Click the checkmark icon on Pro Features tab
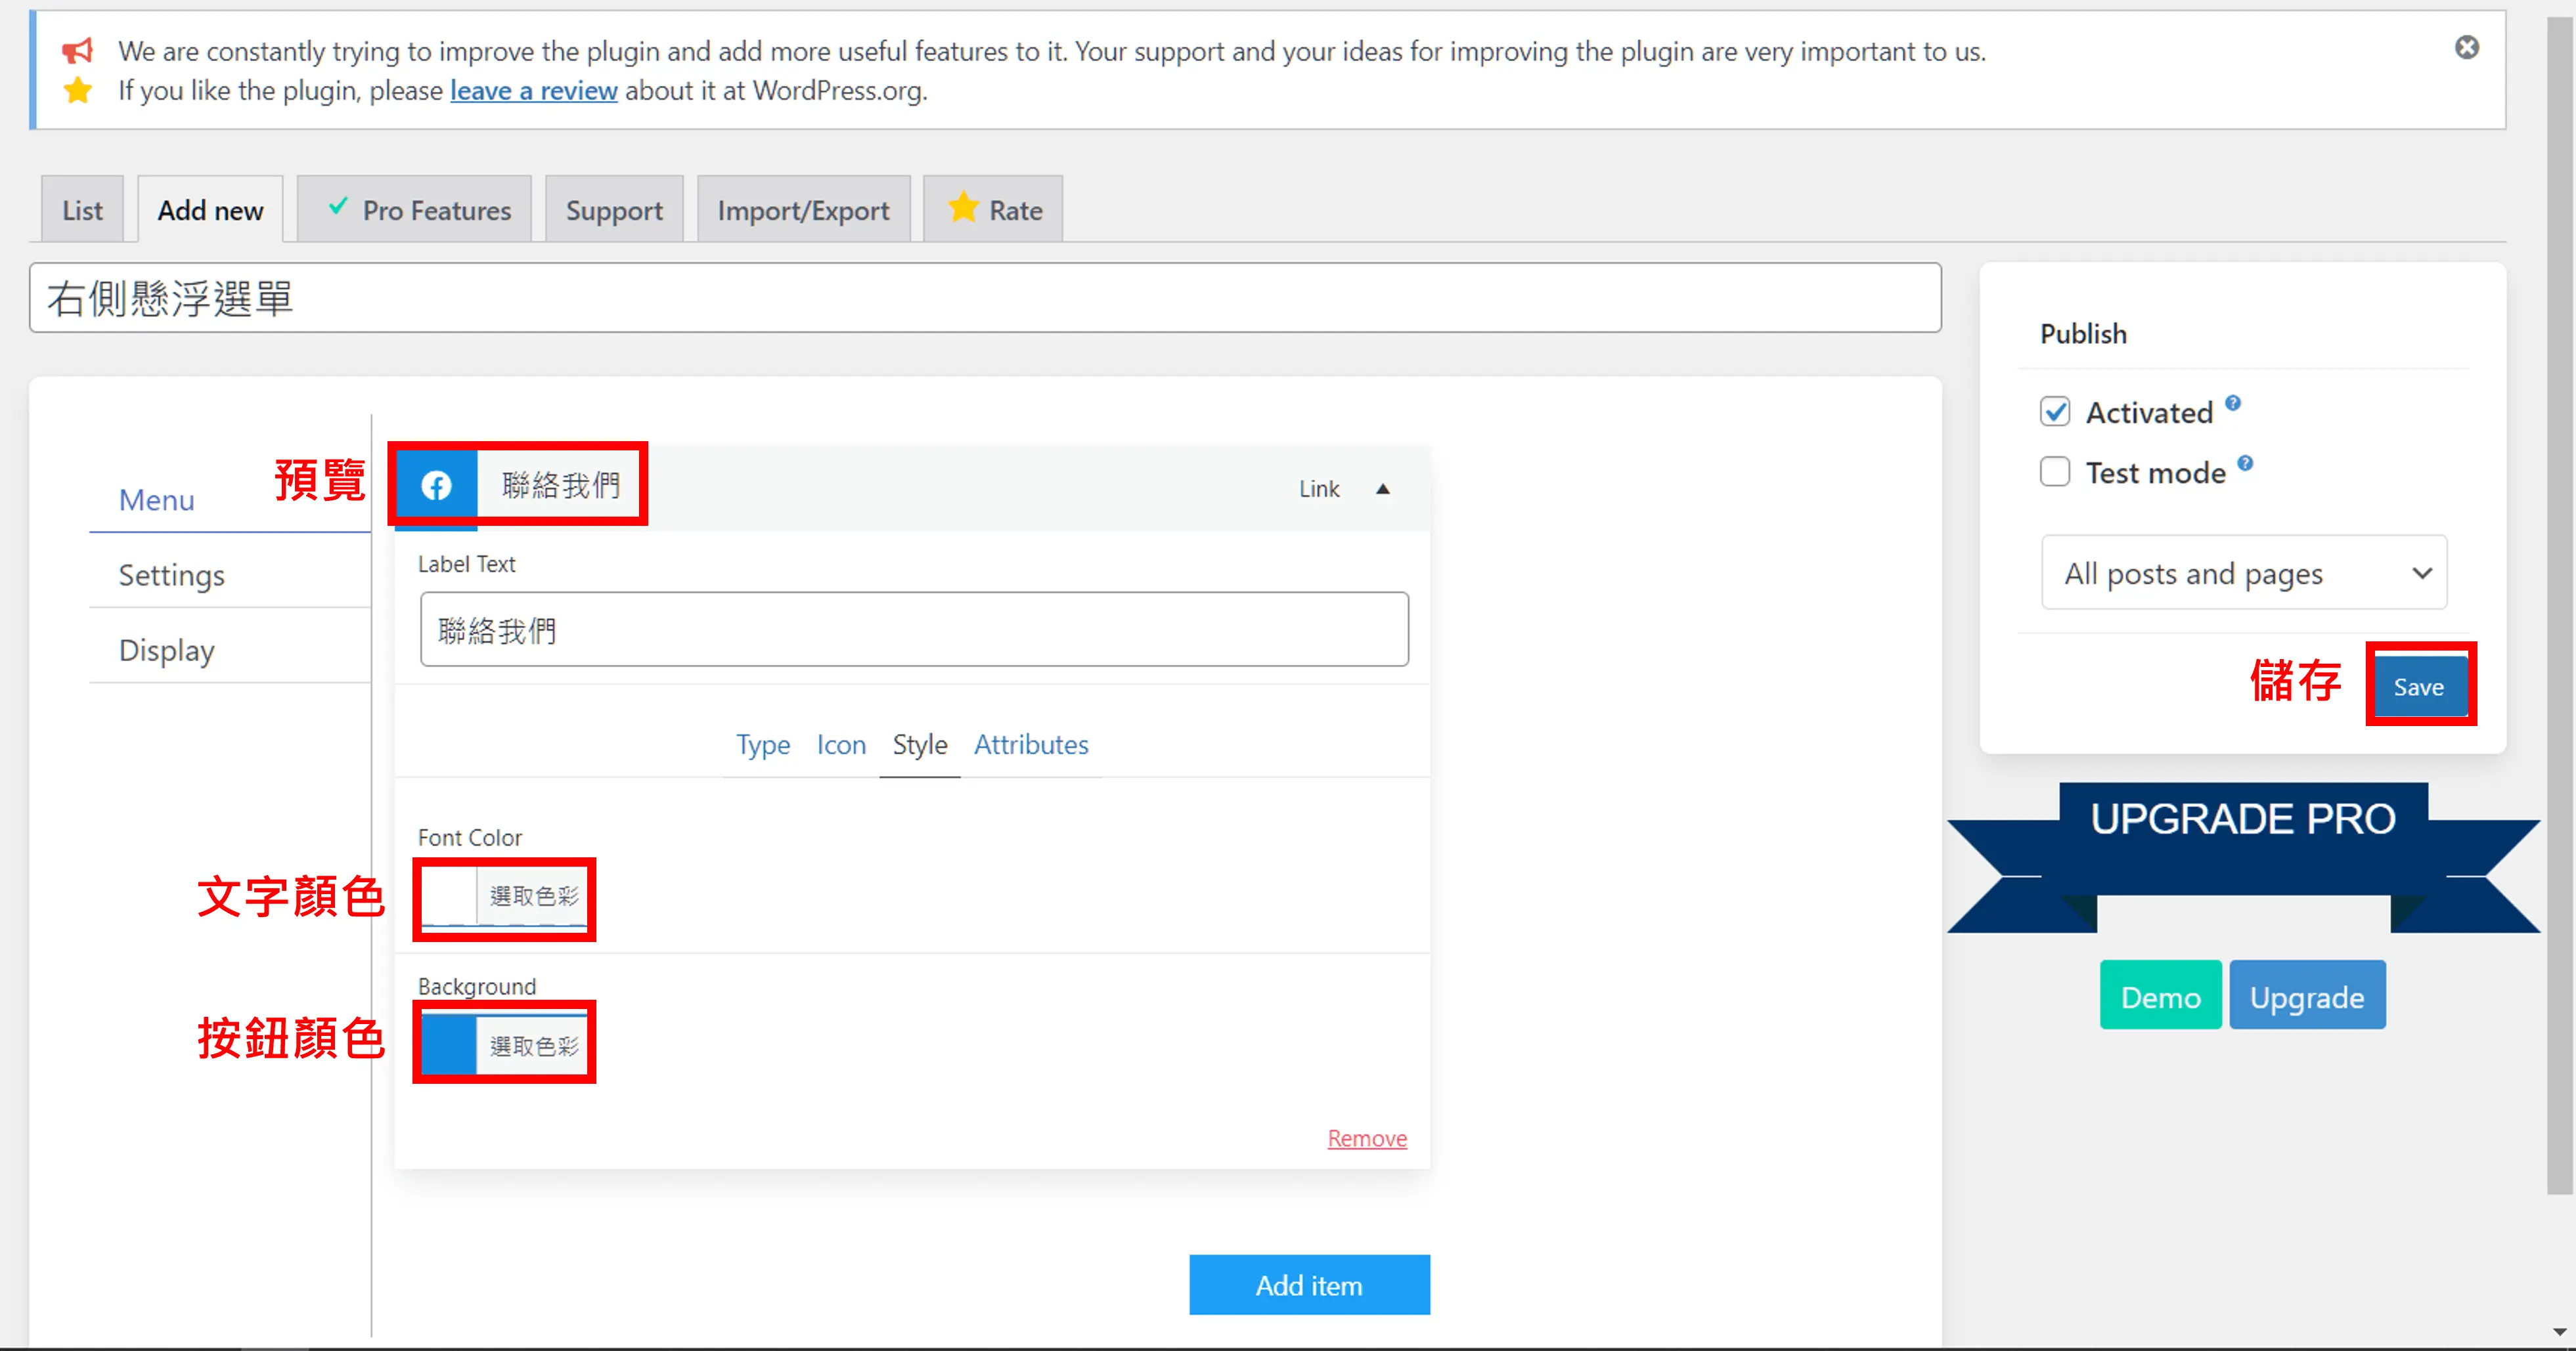2576x1351 pixels. [338, 207]
